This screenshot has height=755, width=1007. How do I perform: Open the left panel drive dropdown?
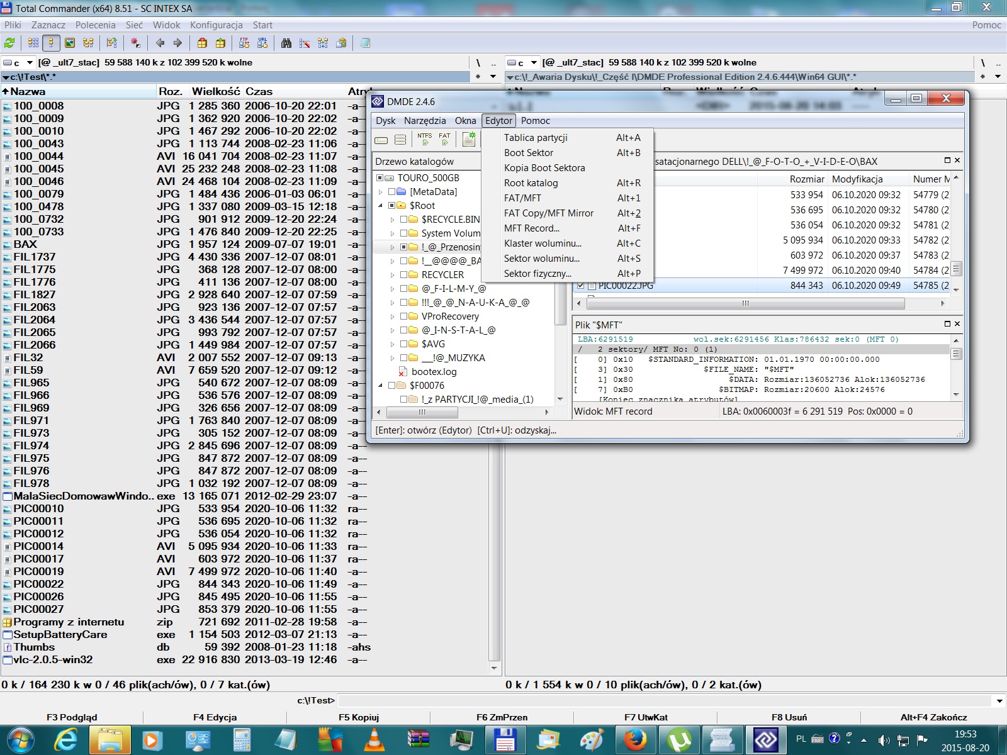[30, 63]
